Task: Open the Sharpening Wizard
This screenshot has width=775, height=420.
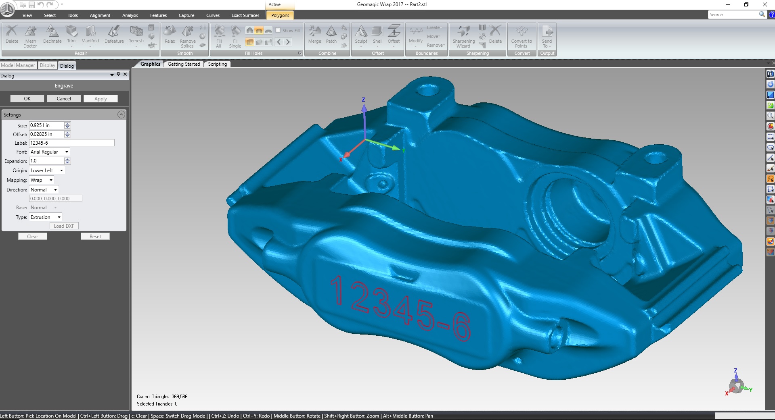Action: (x=463, y=32)
